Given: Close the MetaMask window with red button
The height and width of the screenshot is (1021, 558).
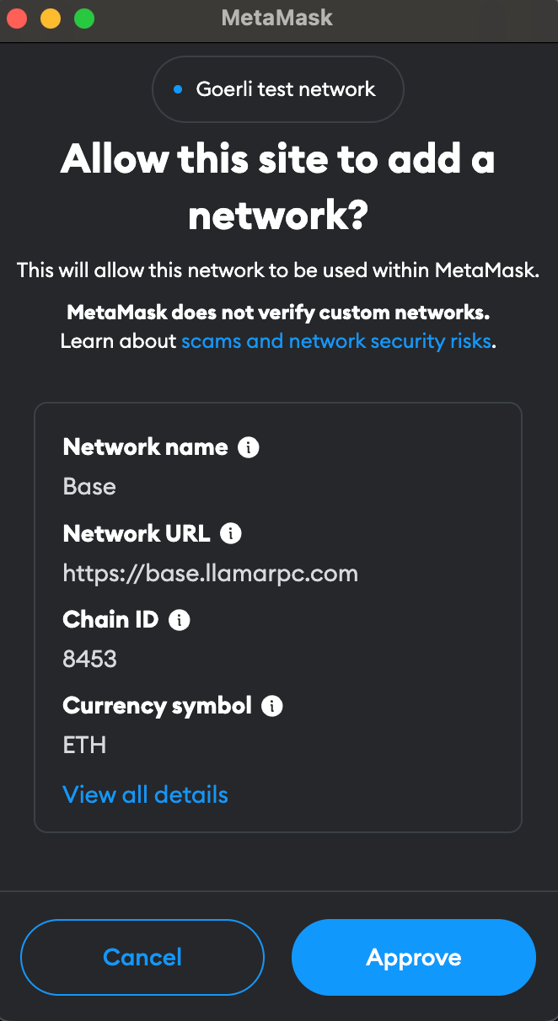Looking at the screenshot, I should tap(17, 18).
